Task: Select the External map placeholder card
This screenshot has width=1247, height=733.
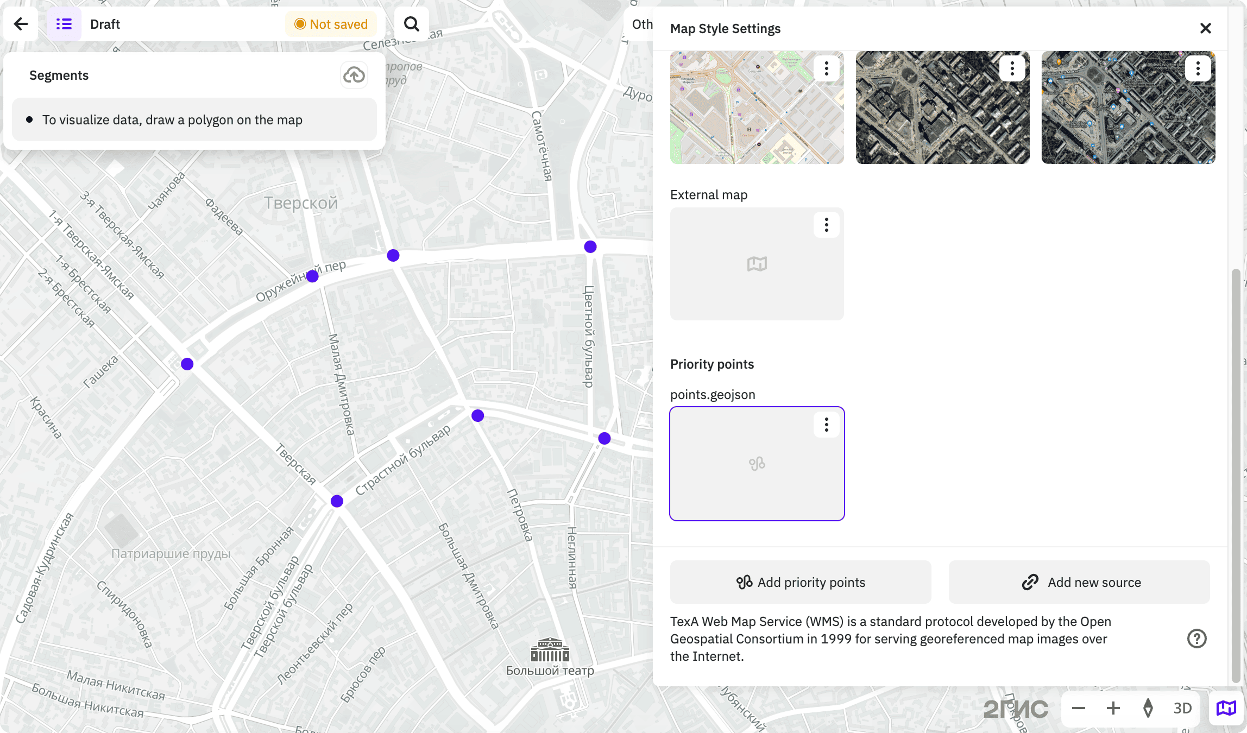Action: click(x=757, y=264)
